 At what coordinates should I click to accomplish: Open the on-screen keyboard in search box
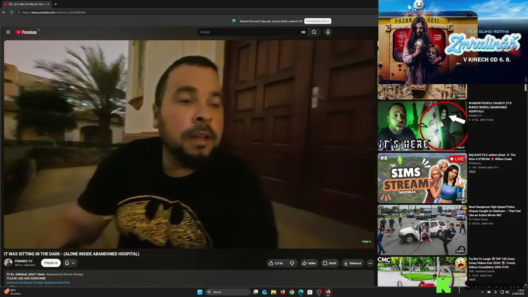[x=304, y=32]
